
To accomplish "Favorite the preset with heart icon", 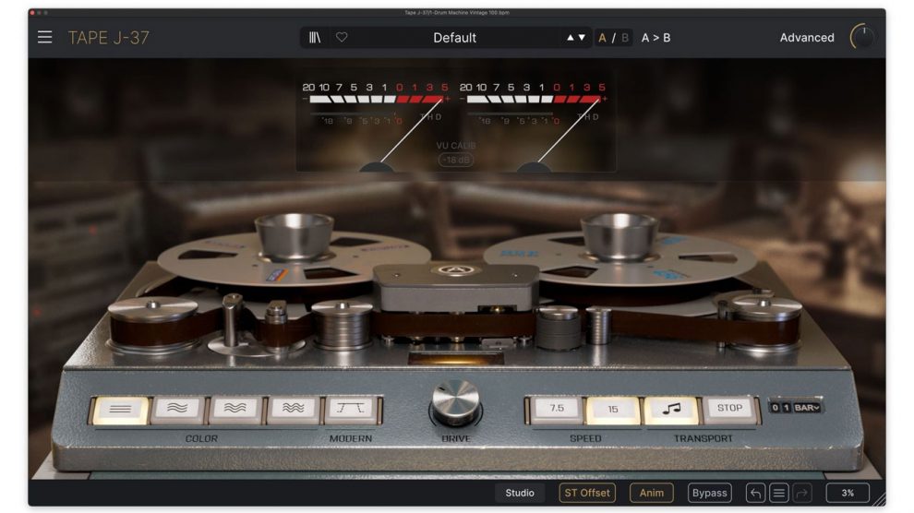I will [342, 38].
